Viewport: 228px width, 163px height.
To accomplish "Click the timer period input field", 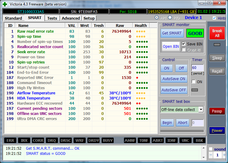I will (x=198, y=68).
